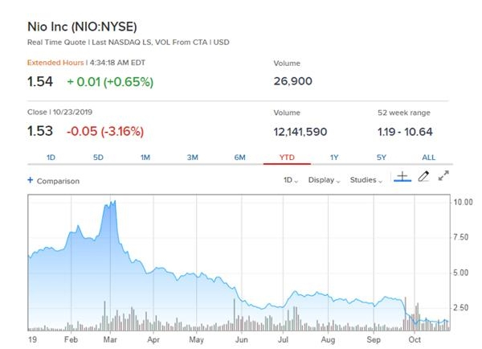Image resolution: width=482 pixels, height=349 pixels.
Task: Select the 6M range tab
Action: point(239,157)
